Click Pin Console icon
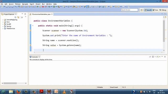This screenshot has height=94, width=168. point(150,57)
